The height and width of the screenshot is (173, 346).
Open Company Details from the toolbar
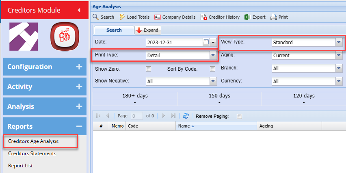[158, 17]
